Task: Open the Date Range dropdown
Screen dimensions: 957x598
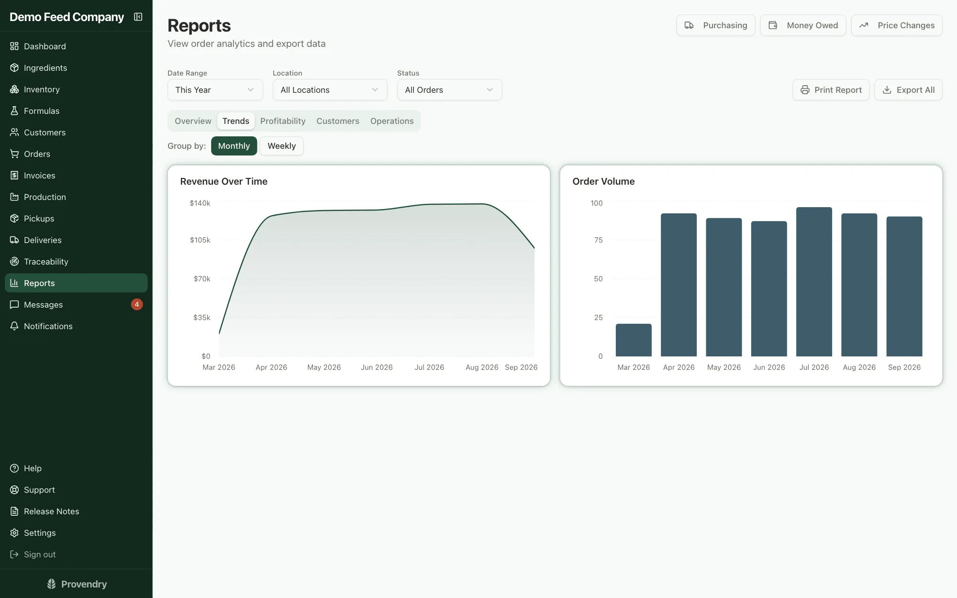Action: [215, 90]
